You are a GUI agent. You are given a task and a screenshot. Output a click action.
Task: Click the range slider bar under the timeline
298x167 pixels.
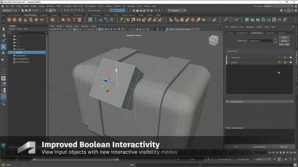coord(76,160)
